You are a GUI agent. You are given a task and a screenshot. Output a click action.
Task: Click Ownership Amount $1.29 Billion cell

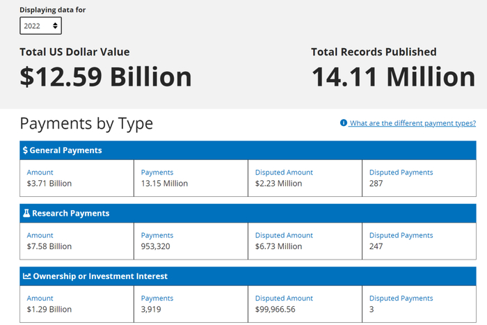[x=77, y=303]
